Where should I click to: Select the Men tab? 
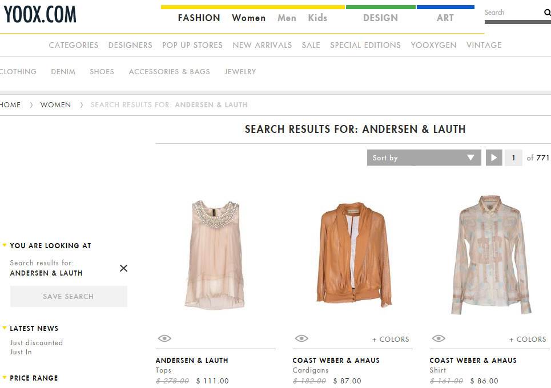287,18
